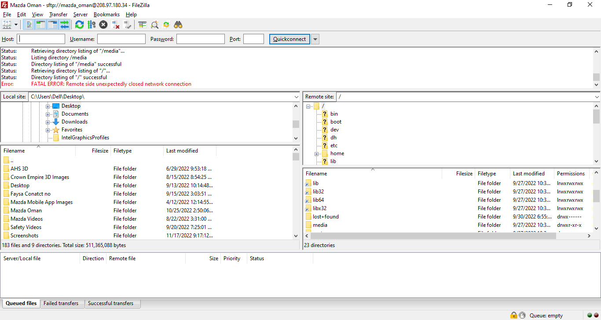
Task: Open the Quickconnect history dropdown
Action: click(x=315, y=39)
